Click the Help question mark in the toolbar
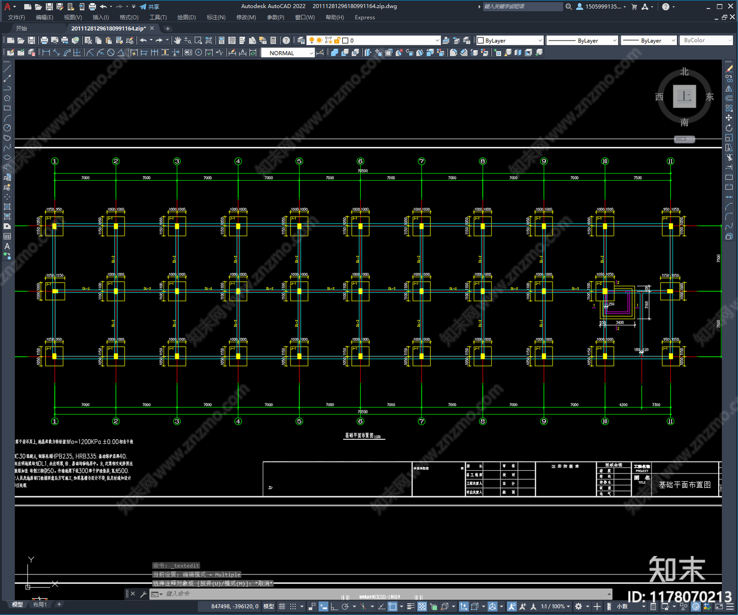The height and width of the screenshot is (615, 738). [x=286, y=41]
